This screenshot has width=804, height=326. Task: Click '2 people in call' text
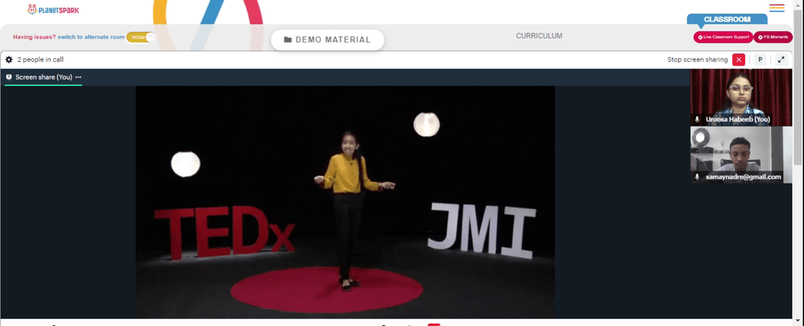point(40,59)
